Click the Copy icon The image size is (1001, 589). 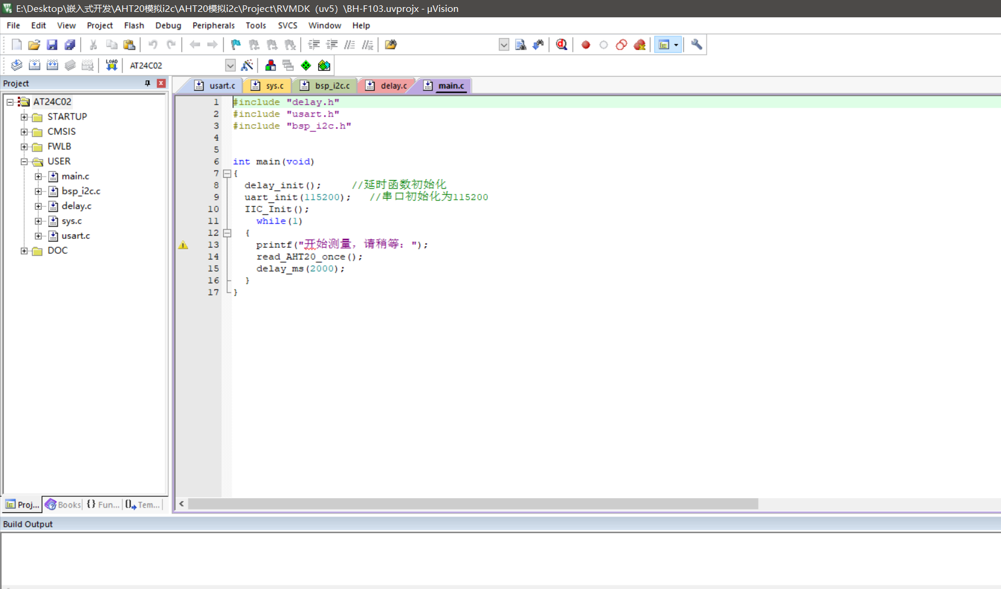(x=111, y=45)
